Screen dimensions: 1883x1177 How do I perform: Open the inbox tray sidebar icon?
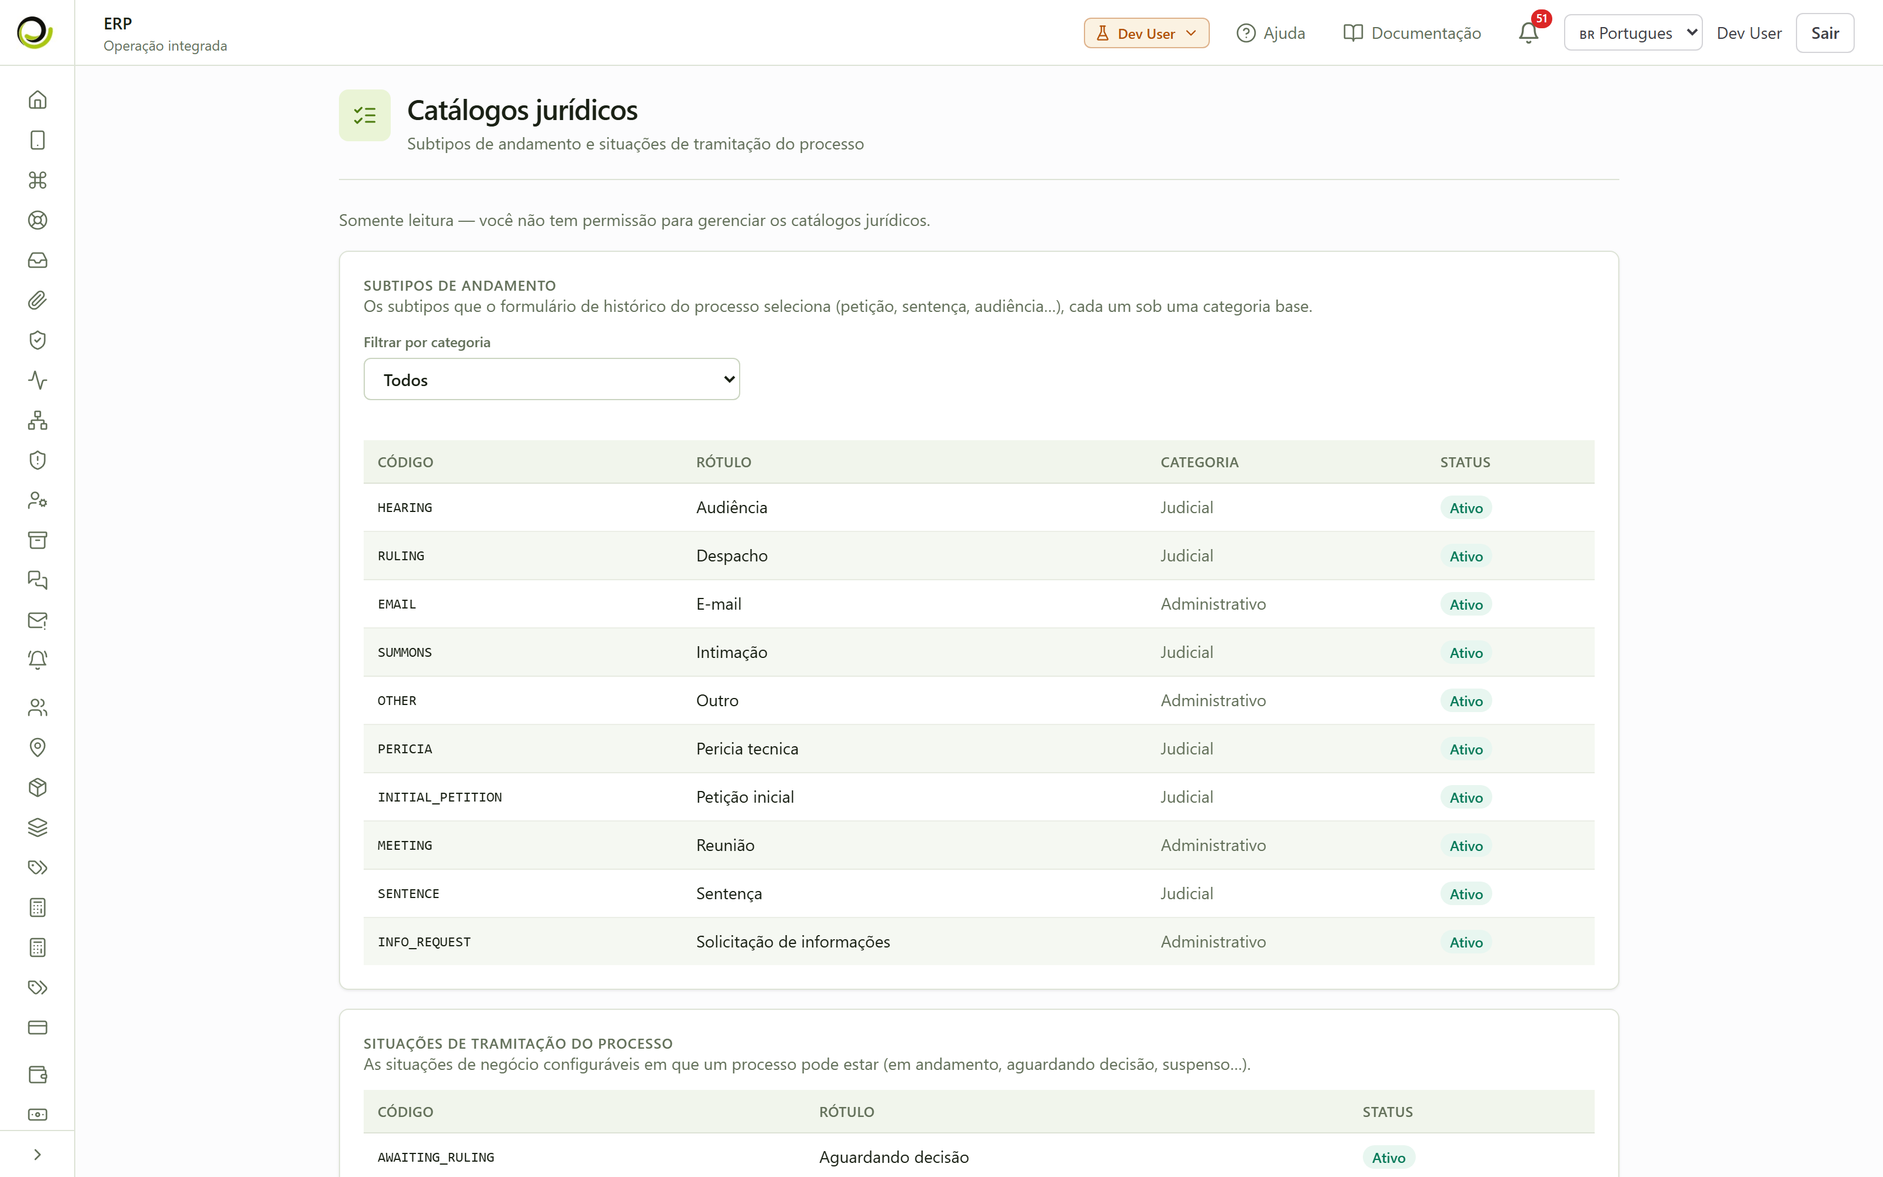[x=37, y=260]
